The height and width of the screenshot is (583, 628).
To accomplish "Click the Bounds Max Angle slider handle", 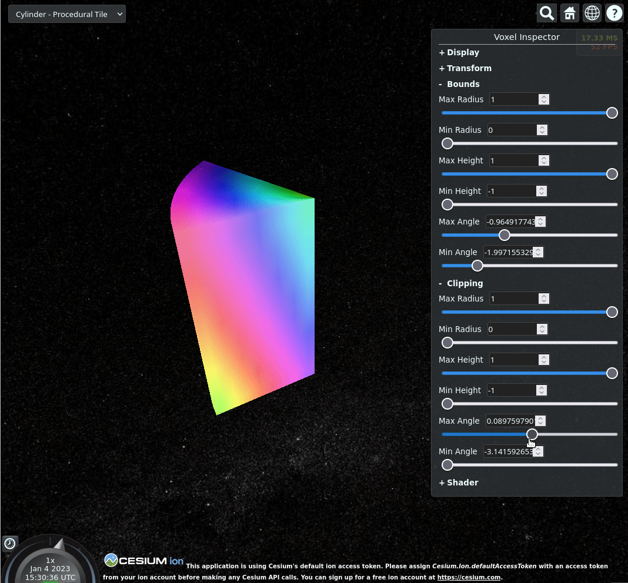I will click(505, 235).
